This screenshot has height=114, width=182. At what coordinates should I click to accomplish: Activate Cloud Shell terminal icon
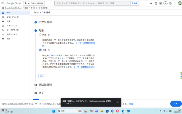pyautogui.click(x=160, y=3)
